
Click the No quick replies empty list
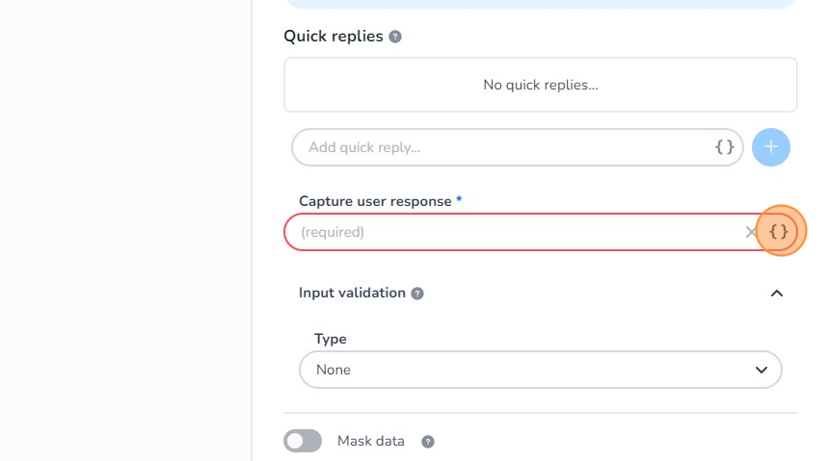coord(540,85)
